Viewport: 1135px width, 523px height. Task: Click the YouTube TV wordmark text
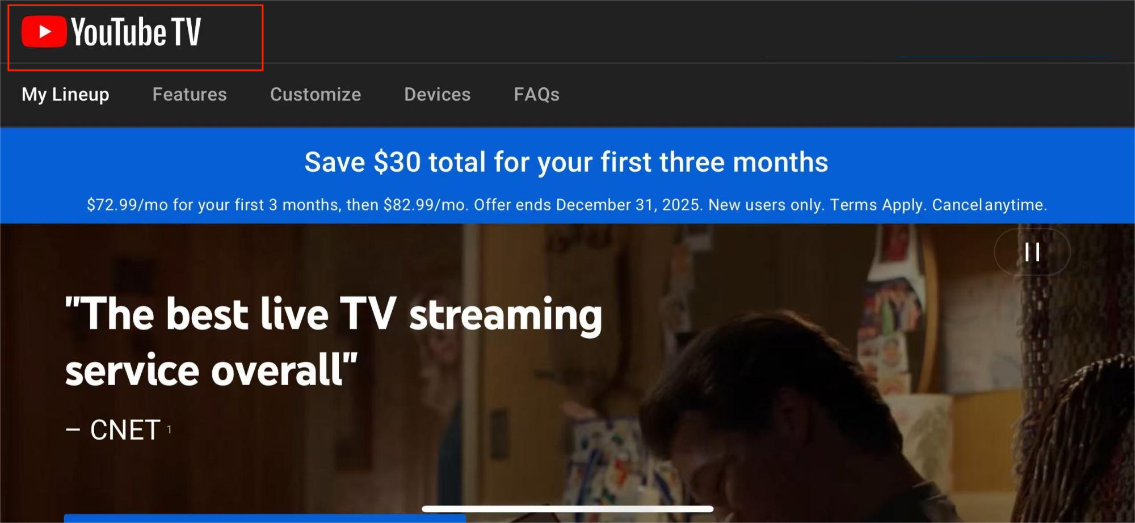tap(136, 32)
